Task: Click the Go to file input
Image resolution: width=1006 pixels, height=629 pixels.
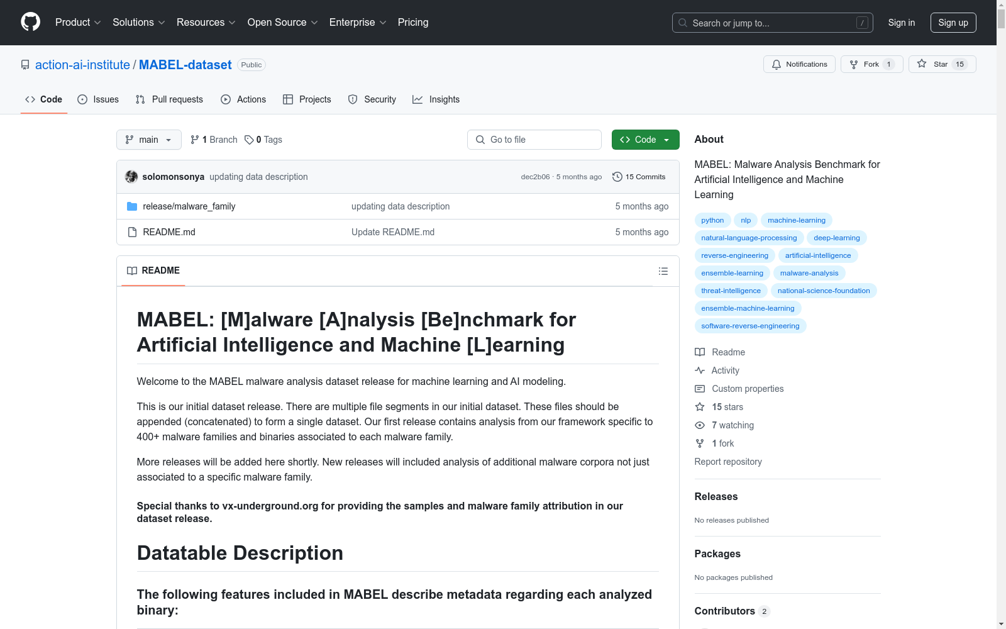Action: pos(534,140)
